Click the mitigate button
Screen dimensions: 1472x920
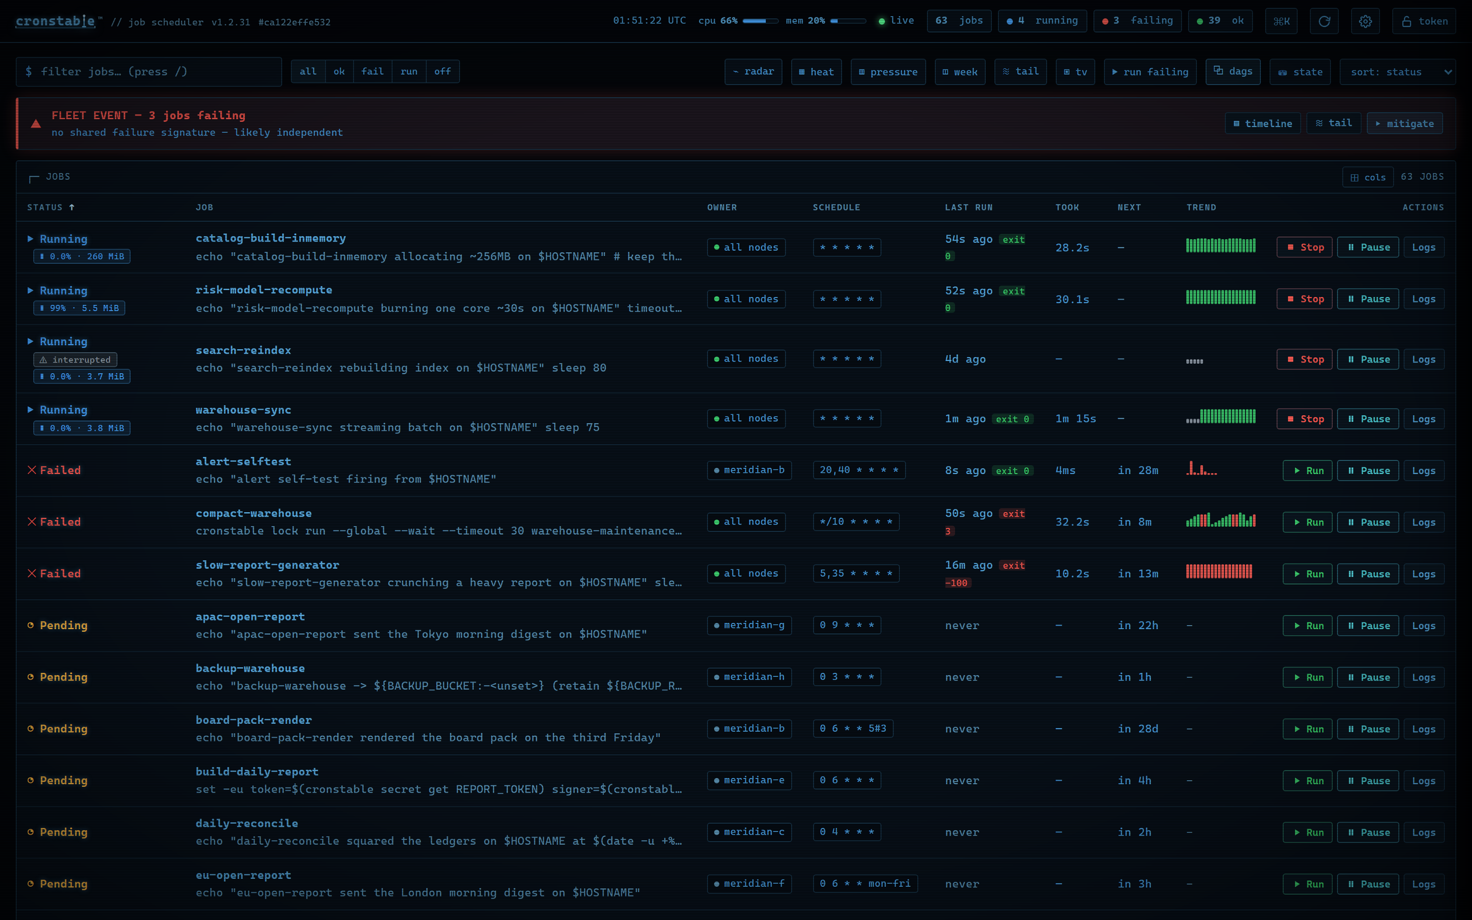(x=1405, y=124)
